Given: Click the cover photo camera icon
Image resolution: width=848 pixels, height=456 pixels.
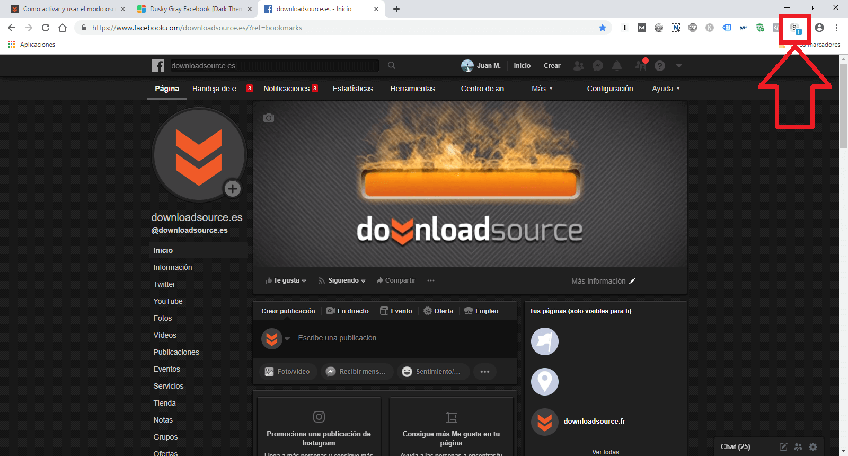Looking at the screenshot, I should 269,118.
